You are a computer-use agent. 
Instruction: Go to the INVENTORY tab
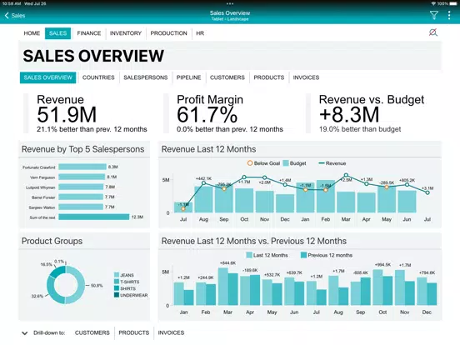[x=126, y=33]
